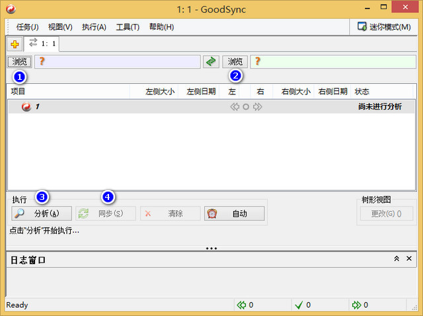Click the GoodSync red icon beside job 1
The image size is (423, 316).
pos(26,107)
